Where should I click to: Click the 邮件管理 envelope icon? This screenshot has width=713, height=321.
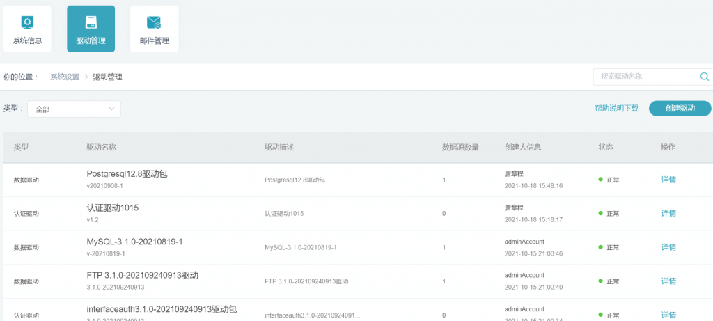(154, 22)
